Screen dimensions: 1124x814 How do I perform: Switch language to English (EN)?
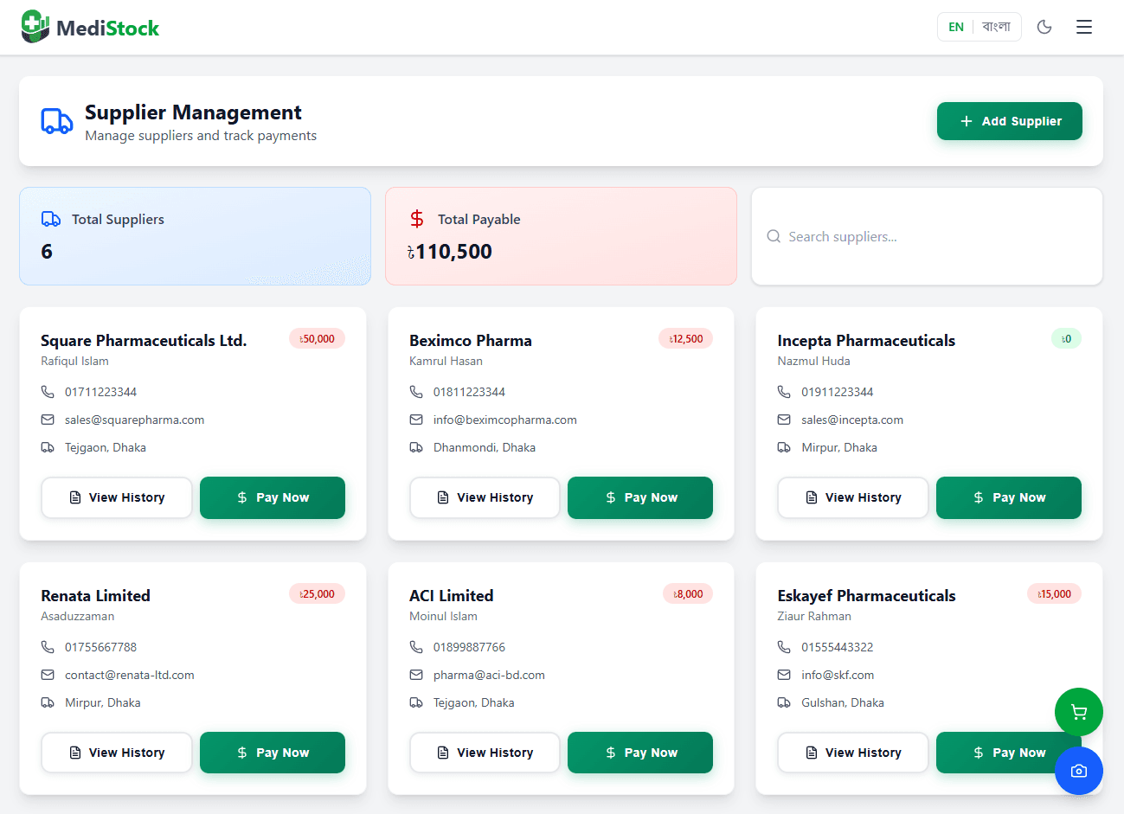[x=955, y=27]
